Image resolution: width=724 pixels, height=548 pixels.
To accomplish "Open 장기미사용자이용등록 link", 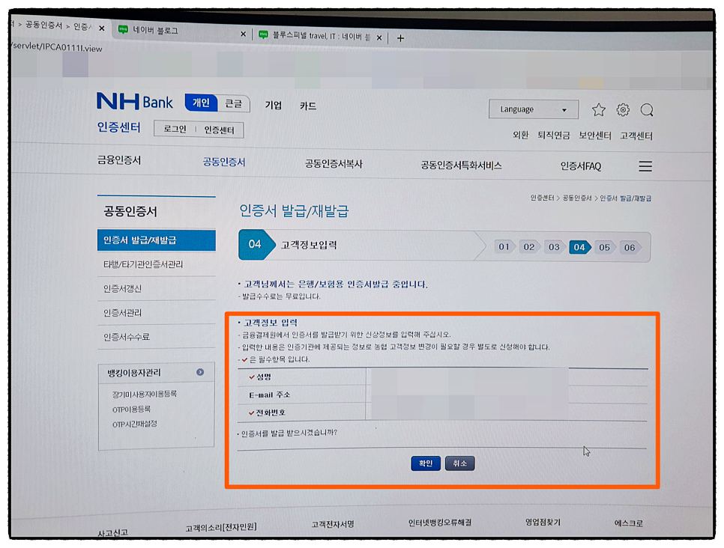I will point(145,394).
